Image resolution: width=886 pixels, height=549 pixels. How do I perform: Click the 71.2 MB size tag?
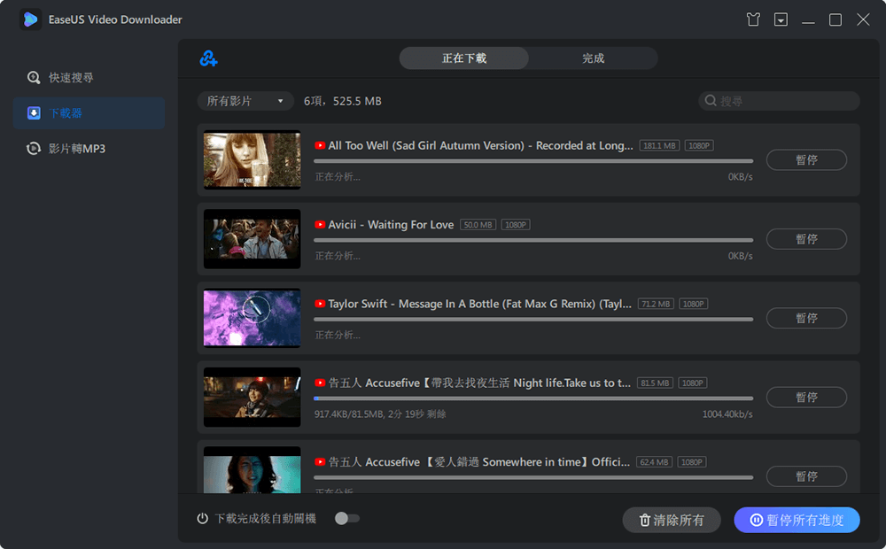(656, 304)
